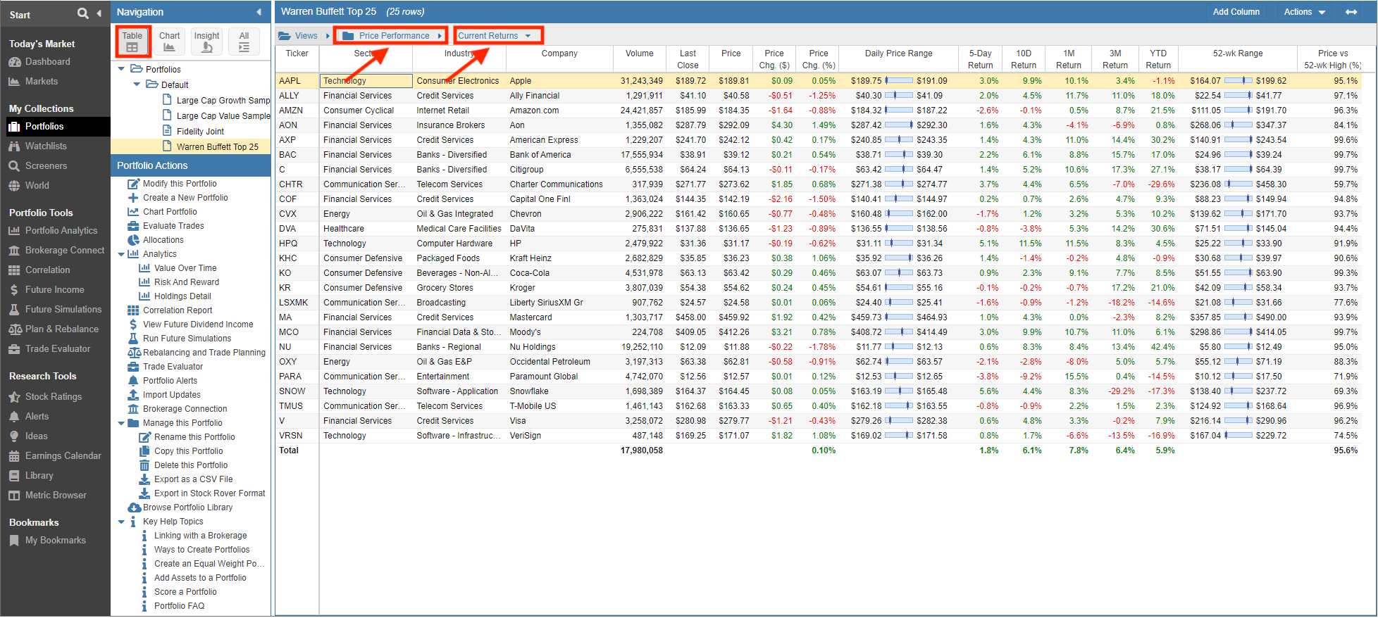Click the Watchlists binoculars icon
1378x618 pixels.
[x=15, y=146]
